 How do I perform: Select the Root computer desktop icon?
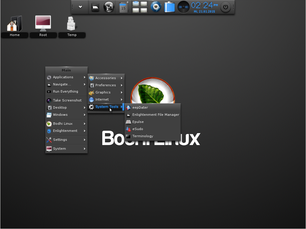[x=43, y=27]
